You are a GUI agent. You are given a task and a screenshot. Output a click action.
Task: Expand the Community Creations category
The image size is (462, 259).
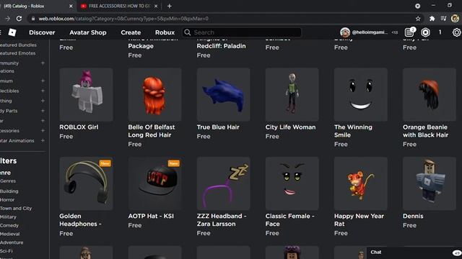[x=43, y=63]
